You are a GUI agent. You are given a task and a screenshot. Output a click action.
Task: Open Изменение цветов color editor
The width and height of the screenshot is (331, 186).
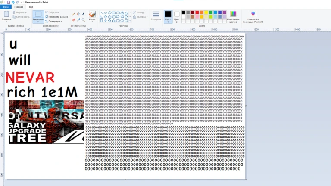[x=233, y=17]
